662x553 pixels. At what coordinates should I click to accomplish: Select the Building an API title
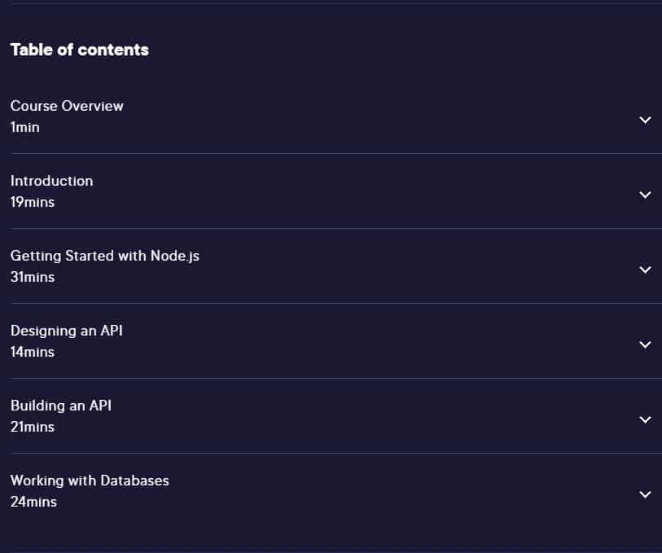click(x=61, y=406)
